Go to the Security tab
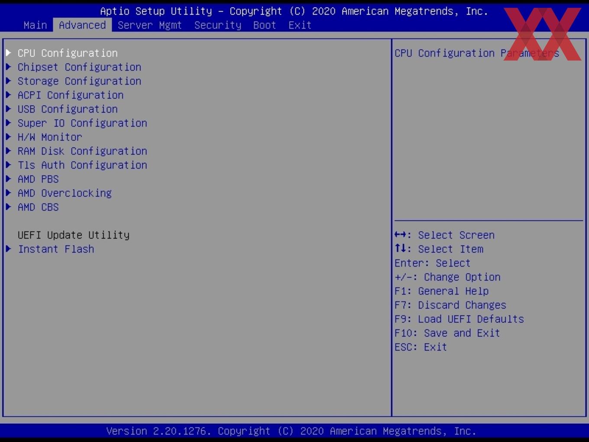Screen dimensions: 589x442 pyautogui.click(x=218, y=25)
